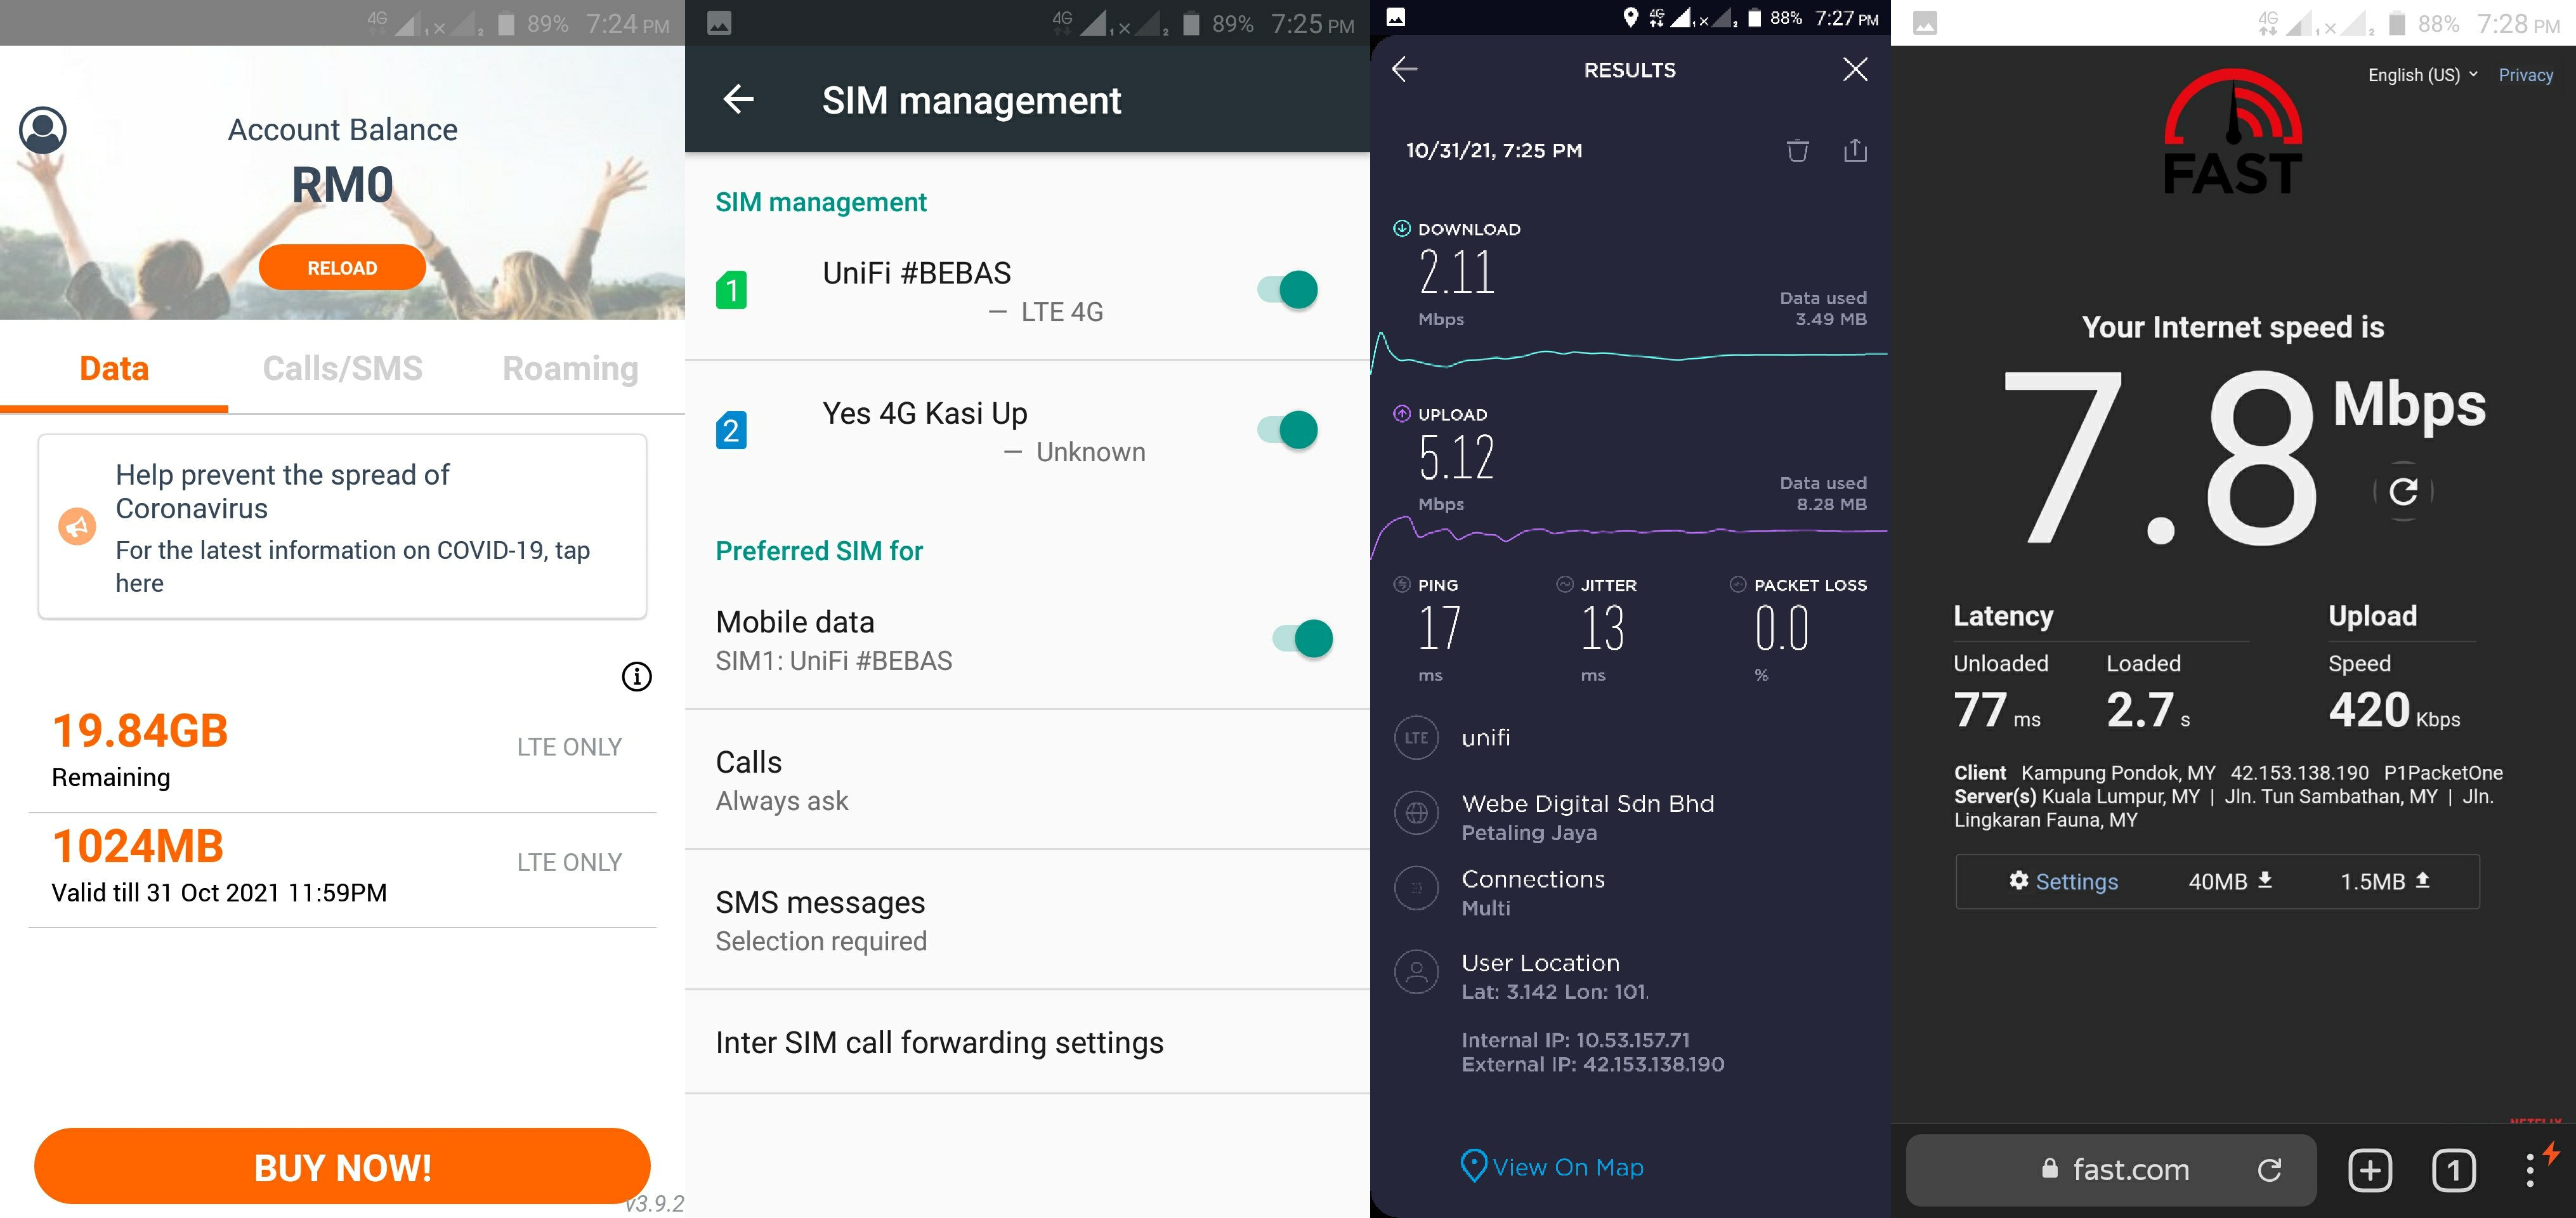This screenshot has width=2576, height=1218.
Task: Delete the speed test result
Action: pos(1798,150)
